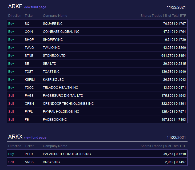Viewport: 195px width, 170px height.
Task: Select TELADOC HEALTH INC company name
Action: [61, 88]
